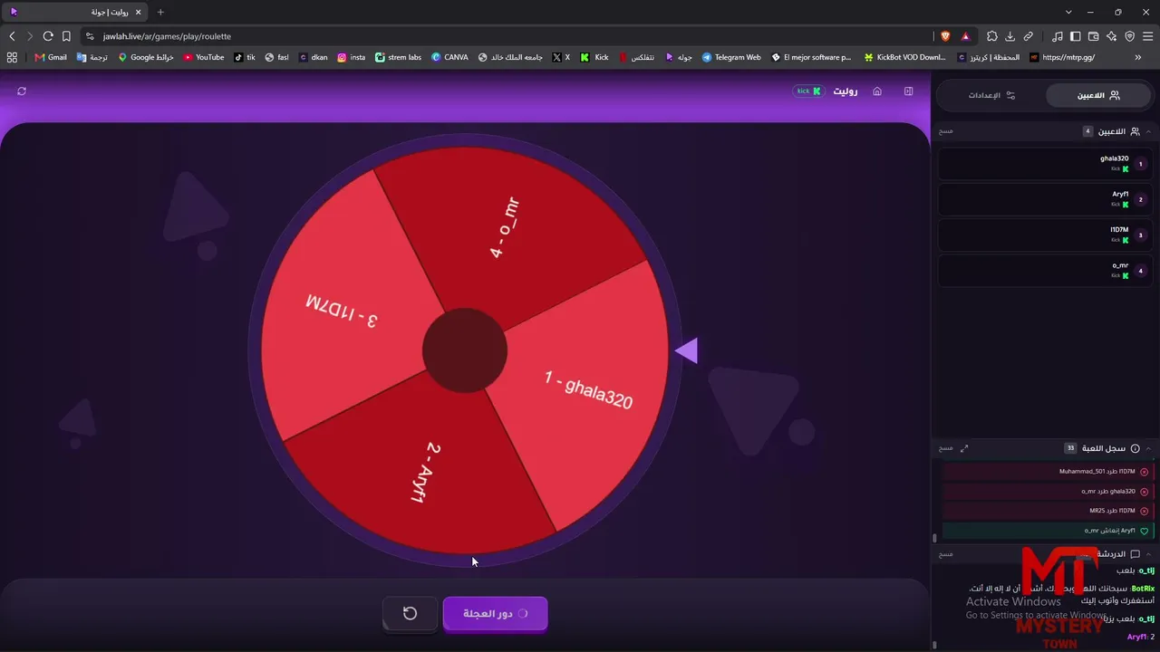The width and height of the screenshot is (1160, 652).
Task: Open the https://mtrp.gg/ bookmark
Action: [1062, 57]
